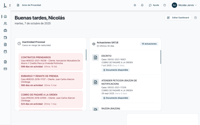Click the 10 actuaciones badge
The width and height of the screenshot is (200, 125).
coord(149,44)
